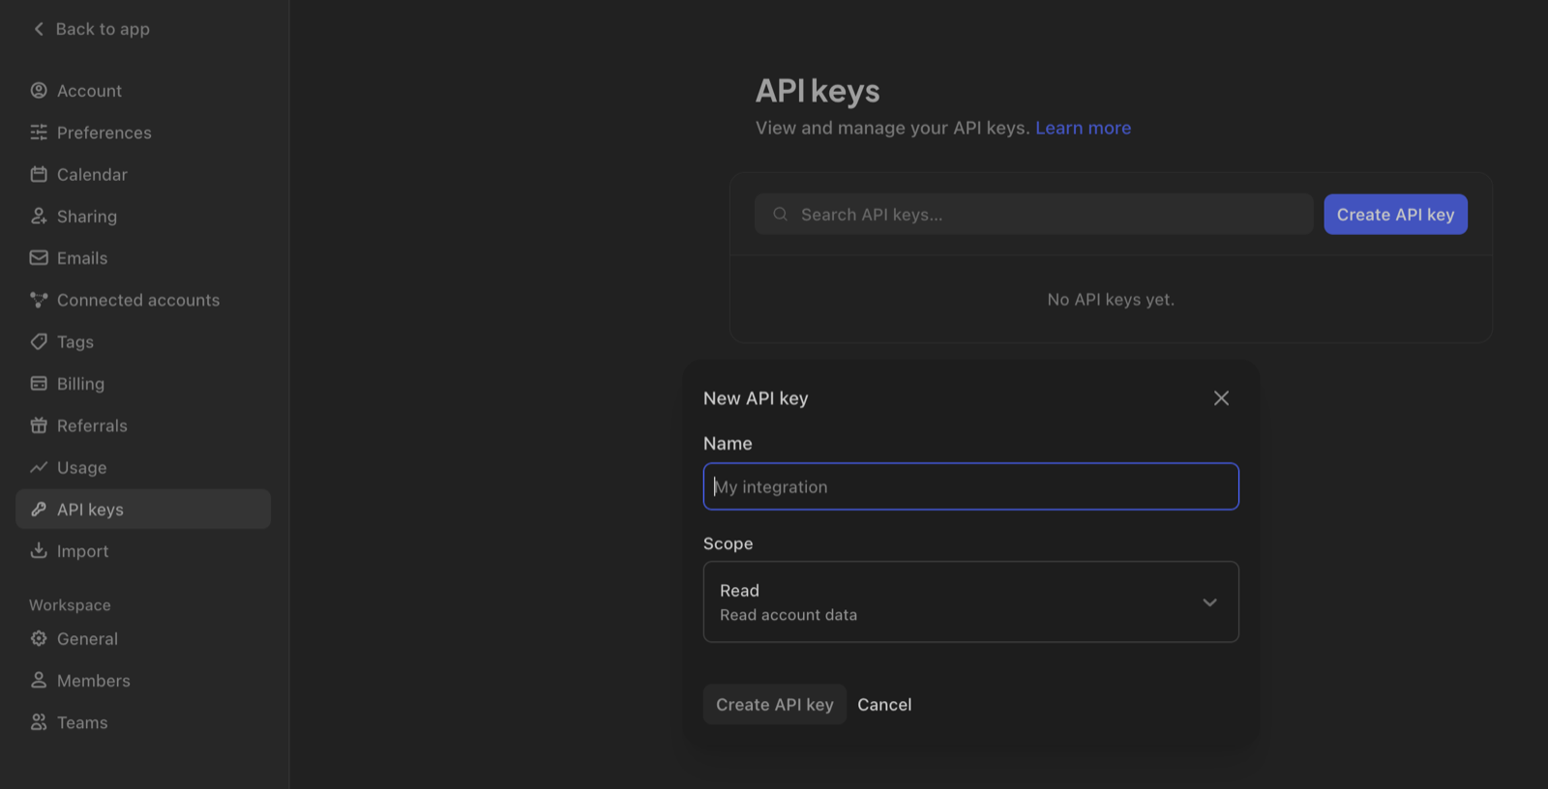Image resolution: width=1548 pixels, height=789 pixels.
Task: Click the Preferences sliders icon
Action: point(39,132)
